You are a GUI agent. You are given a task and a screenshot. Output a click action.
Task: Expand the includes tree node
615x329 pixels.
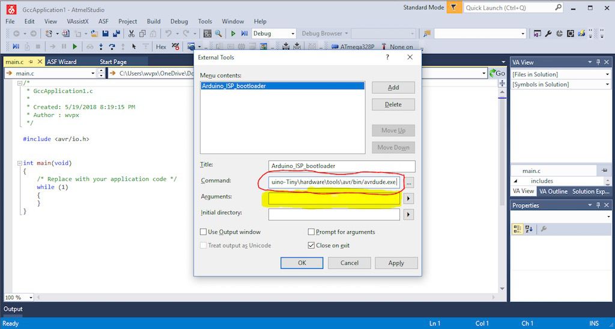(x=515, y=181)
